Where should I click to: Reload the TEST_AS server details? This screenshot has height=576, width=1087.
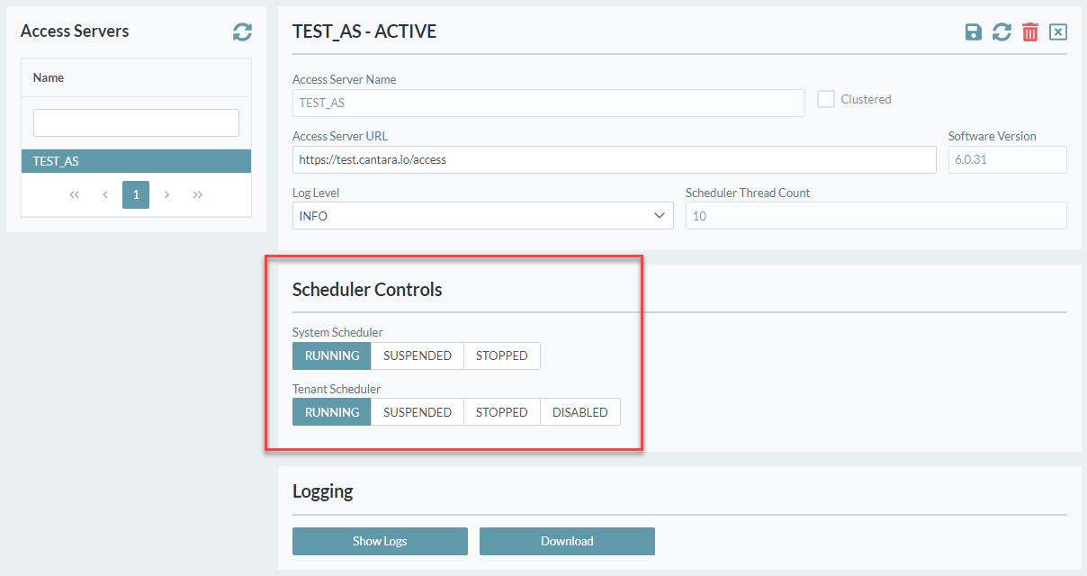pos(1002,31)
